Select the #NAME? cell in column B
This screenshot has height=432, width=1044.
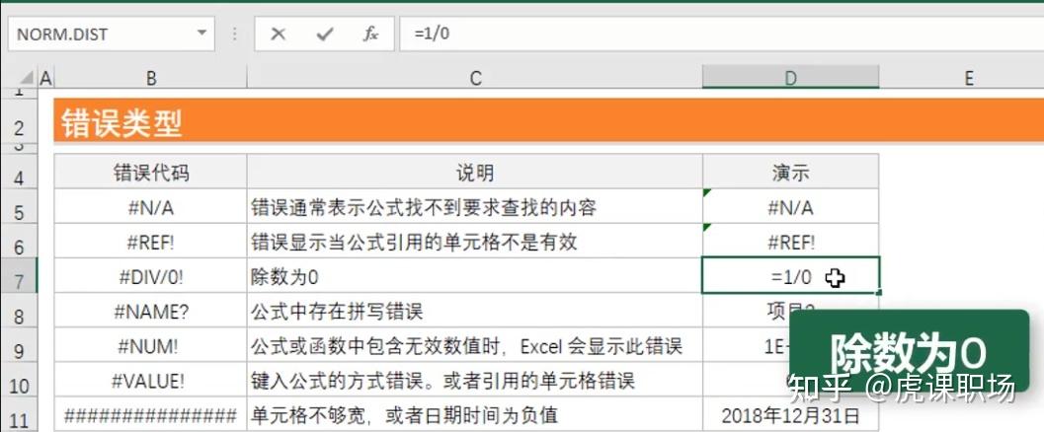pos(150,311)
